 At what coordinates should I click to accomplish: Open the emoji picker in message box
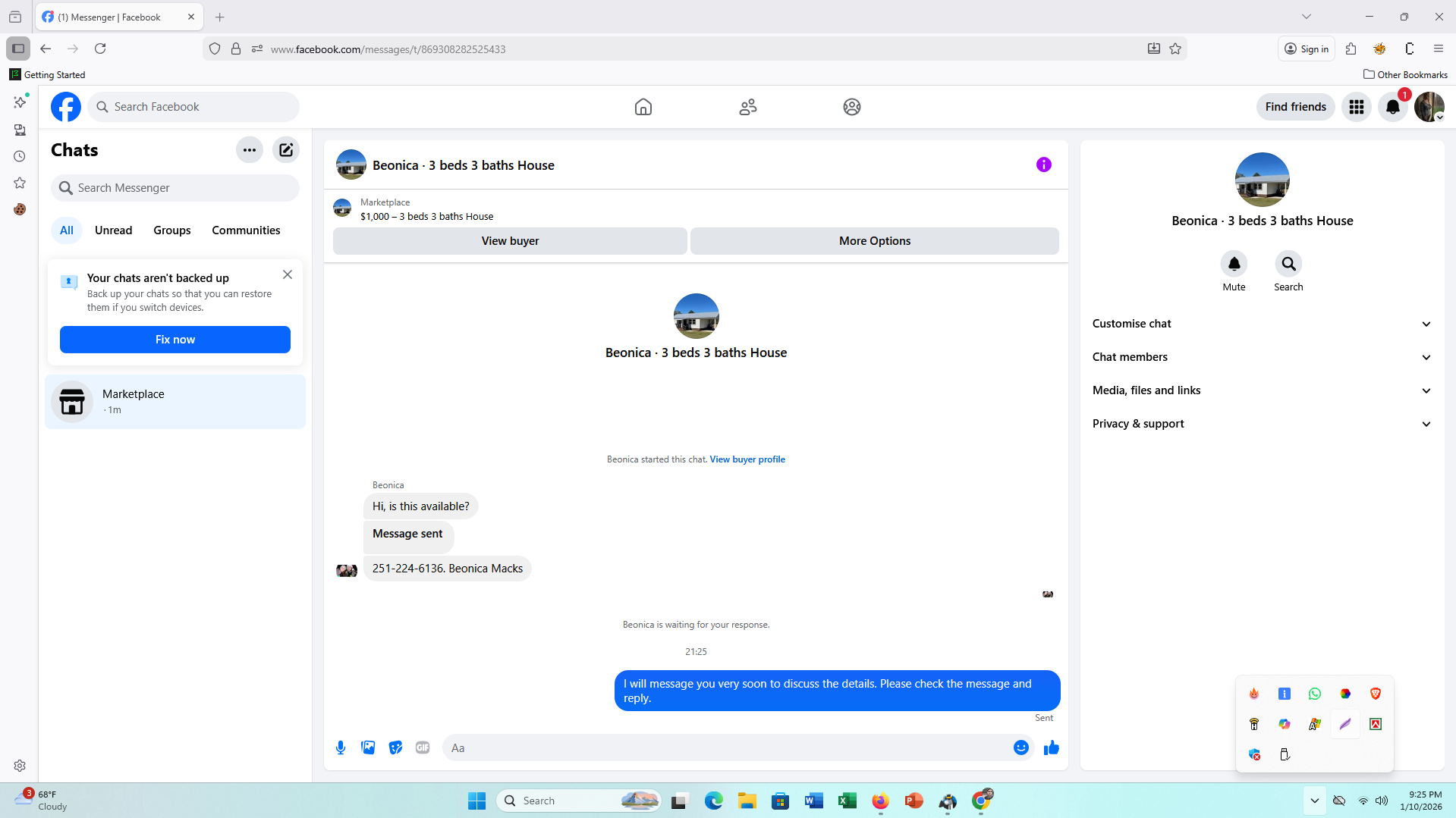pyautogui.click(x=1021, y=747)
